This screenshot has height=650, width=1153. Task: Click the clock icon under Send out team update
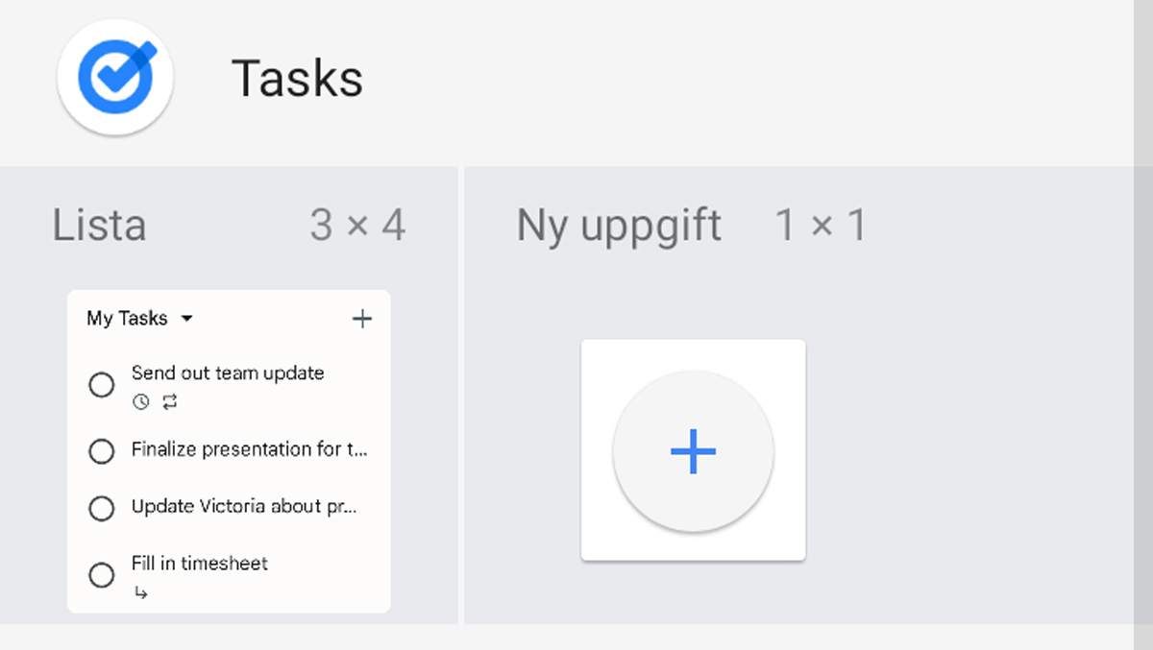click(139, 402)
